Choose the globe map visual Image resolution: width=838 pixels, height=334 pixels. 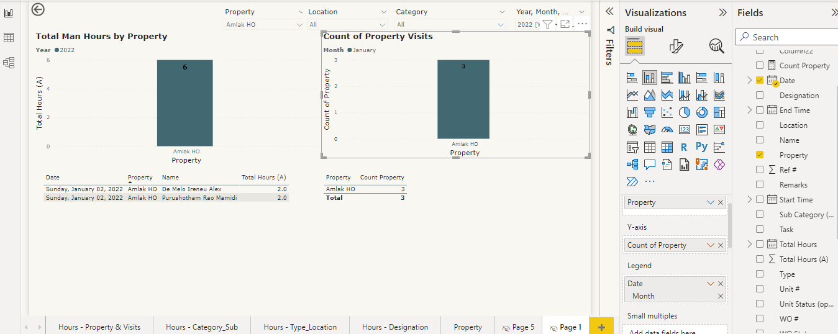[x=632, y=130]
